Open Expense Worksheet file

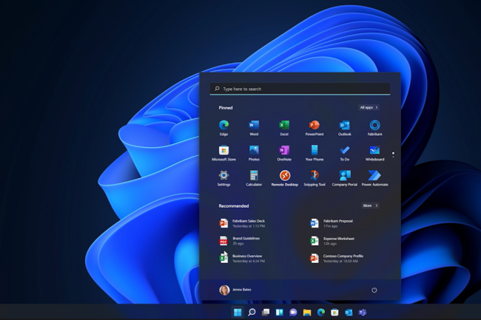point(332,241)
